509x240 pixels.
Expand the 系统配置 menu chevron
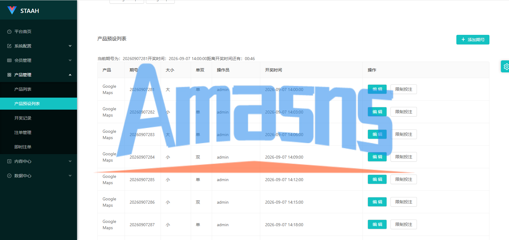(x=70, y=46)
